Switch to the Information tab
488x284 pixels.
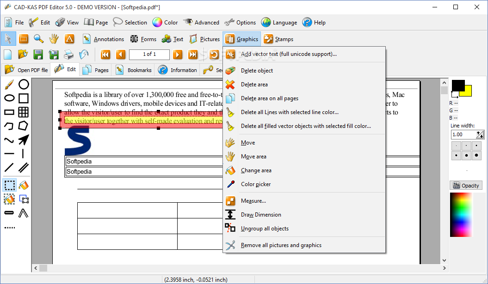coord(177,70)
